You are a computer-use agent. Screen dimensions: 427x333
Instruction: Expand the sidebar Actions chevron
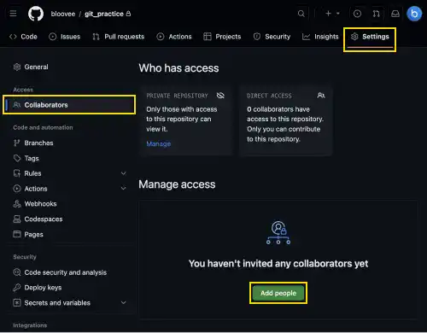coord(124,189)
